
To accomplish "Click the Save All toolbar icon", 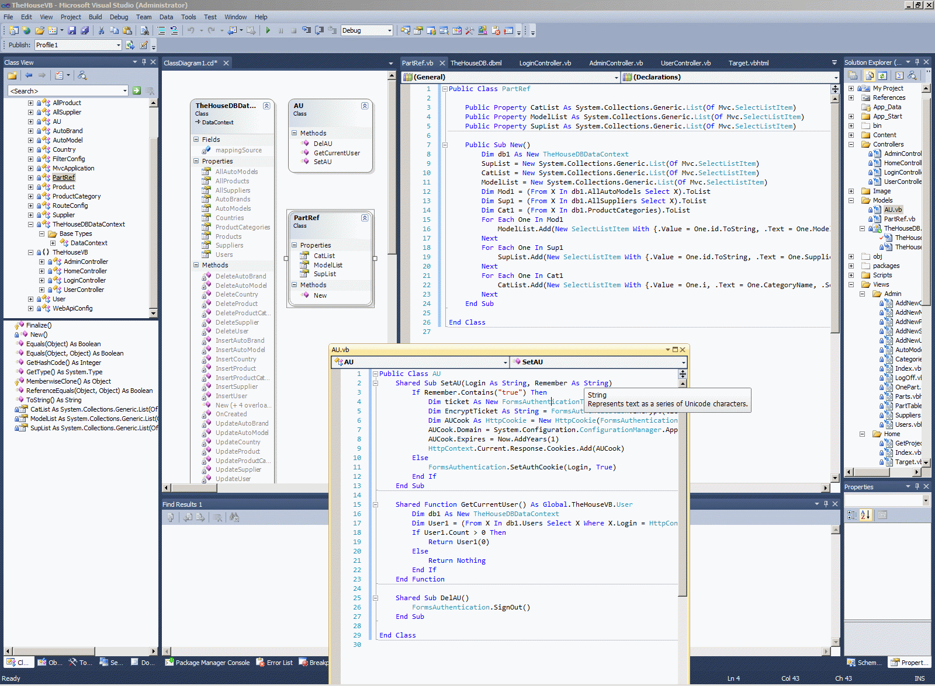I will coord(85,30).
